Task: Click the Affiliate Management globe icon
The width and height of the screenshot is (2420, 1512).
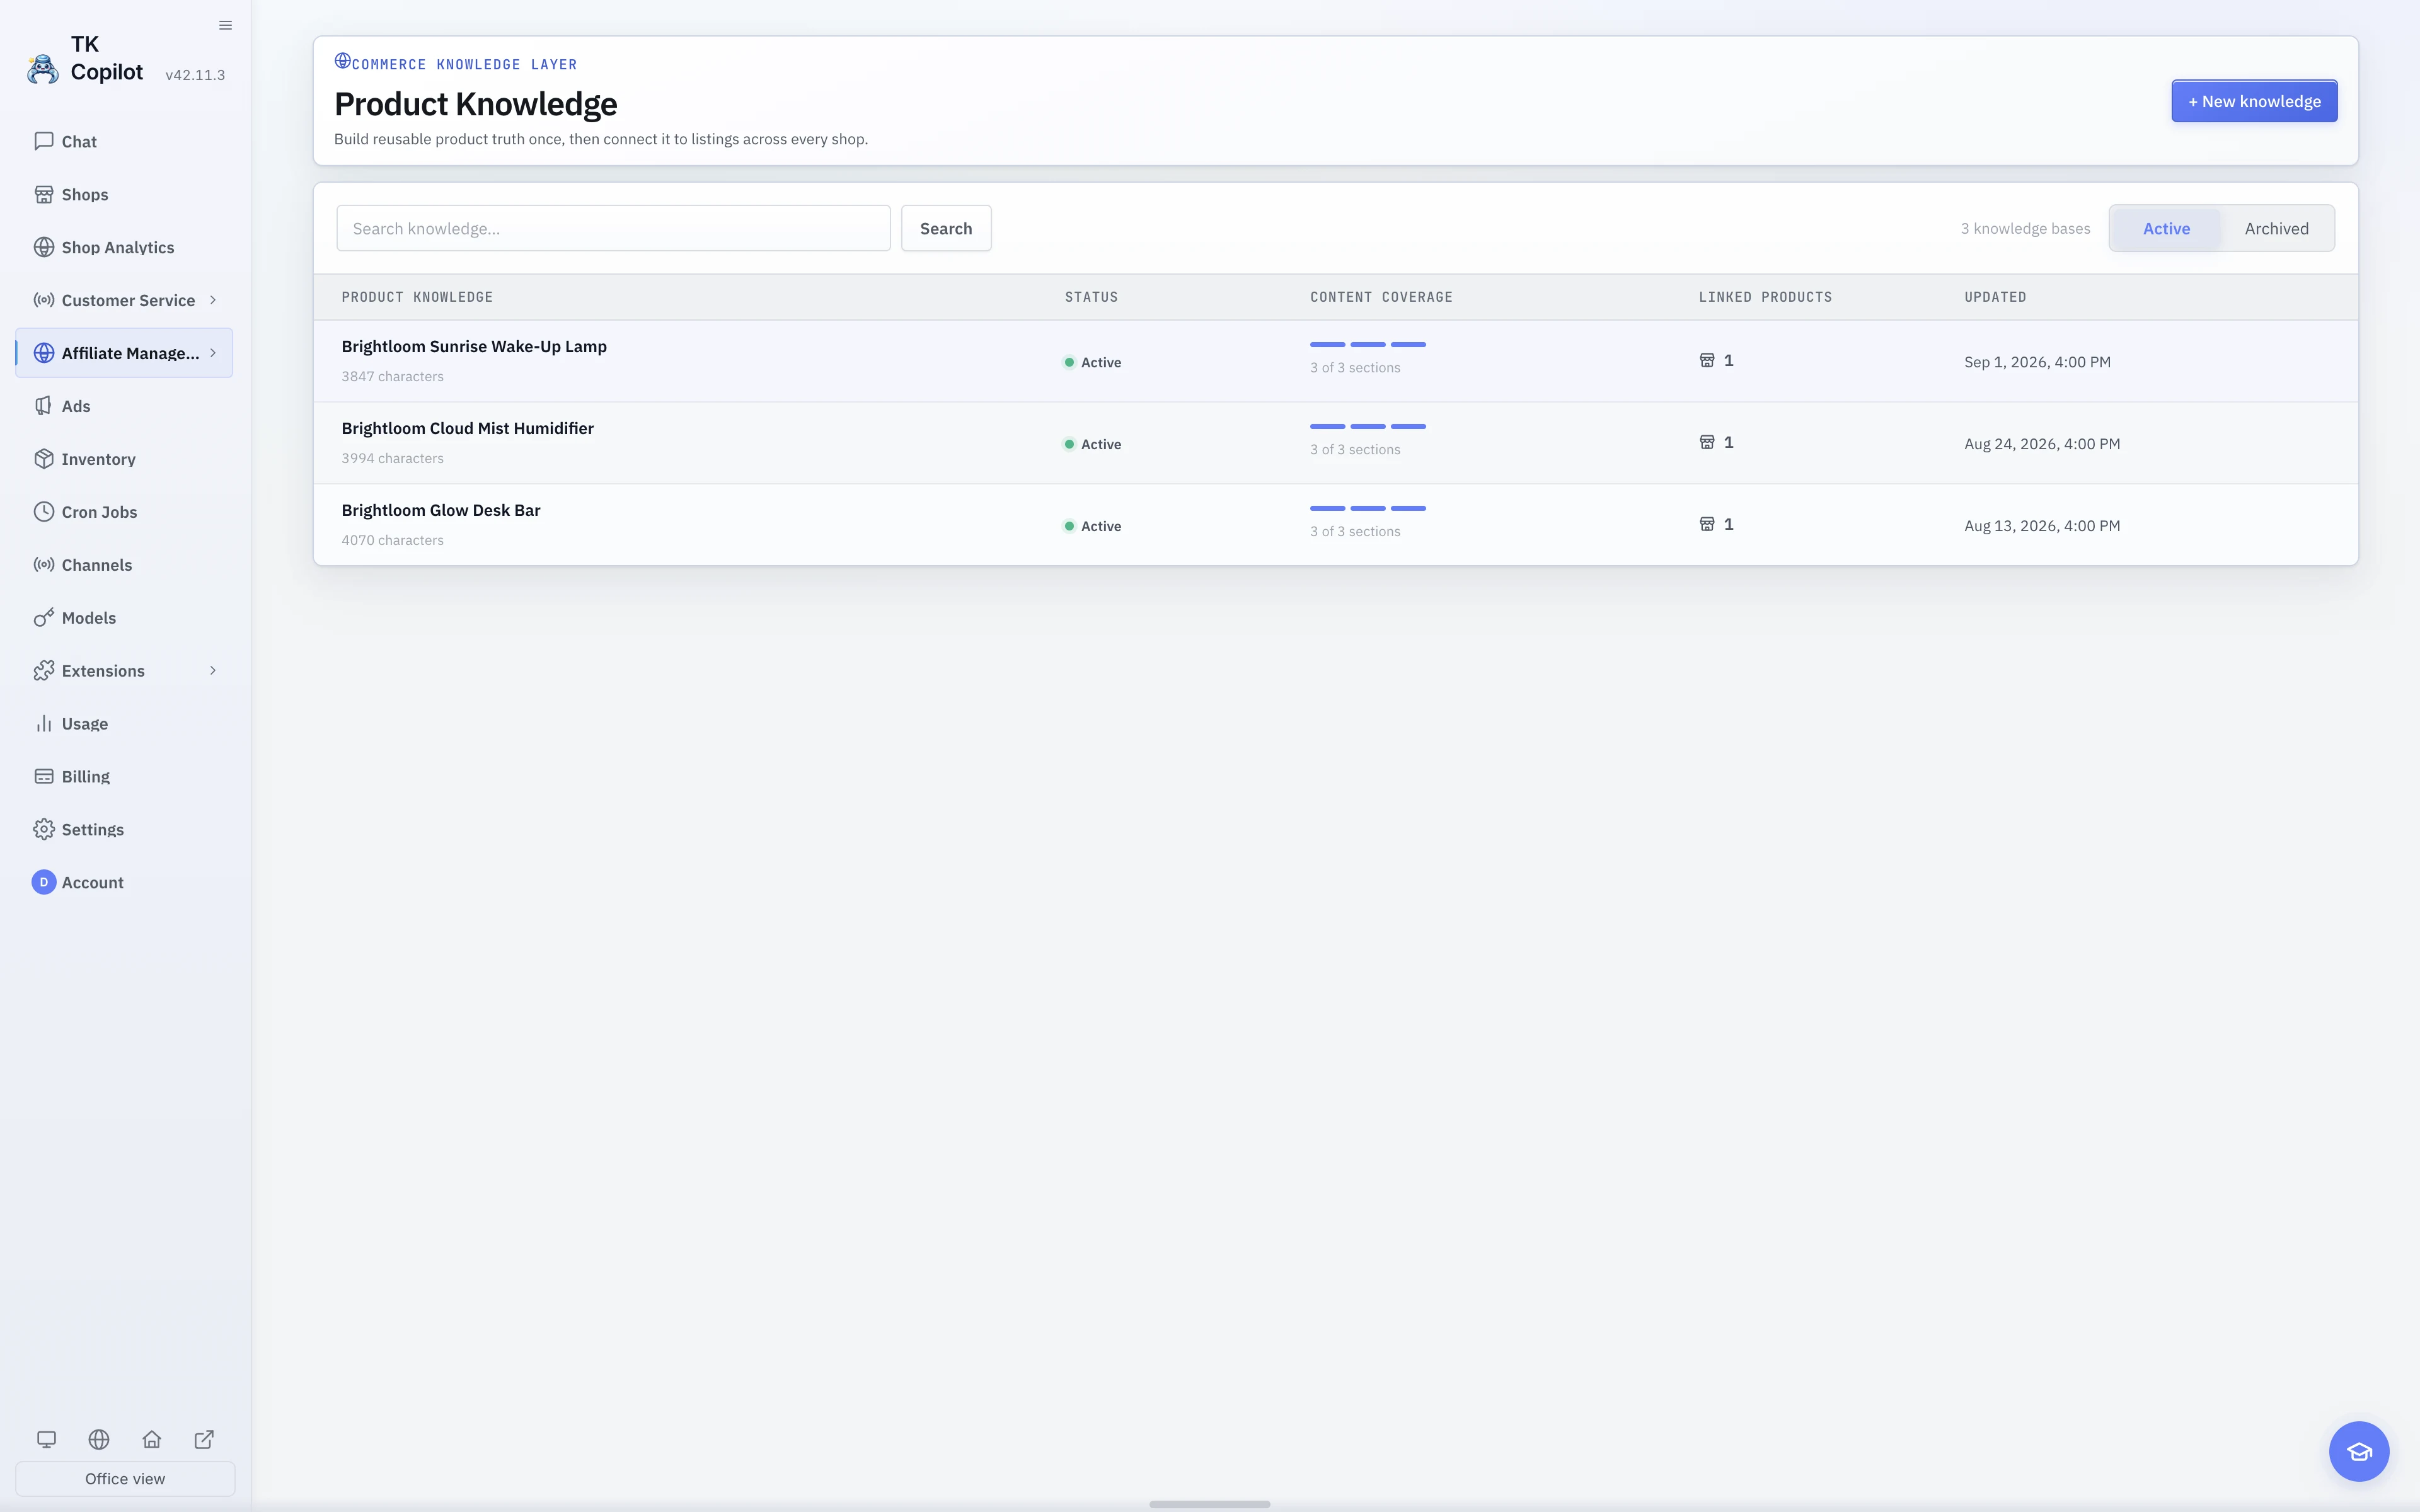Action: (x=44, y=353)
